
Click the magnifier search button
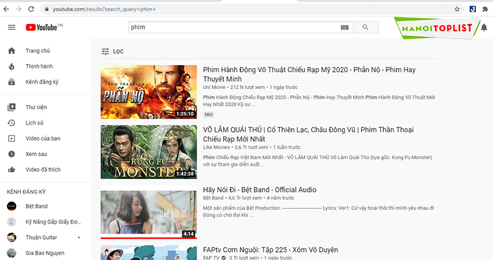coord(365,27)
